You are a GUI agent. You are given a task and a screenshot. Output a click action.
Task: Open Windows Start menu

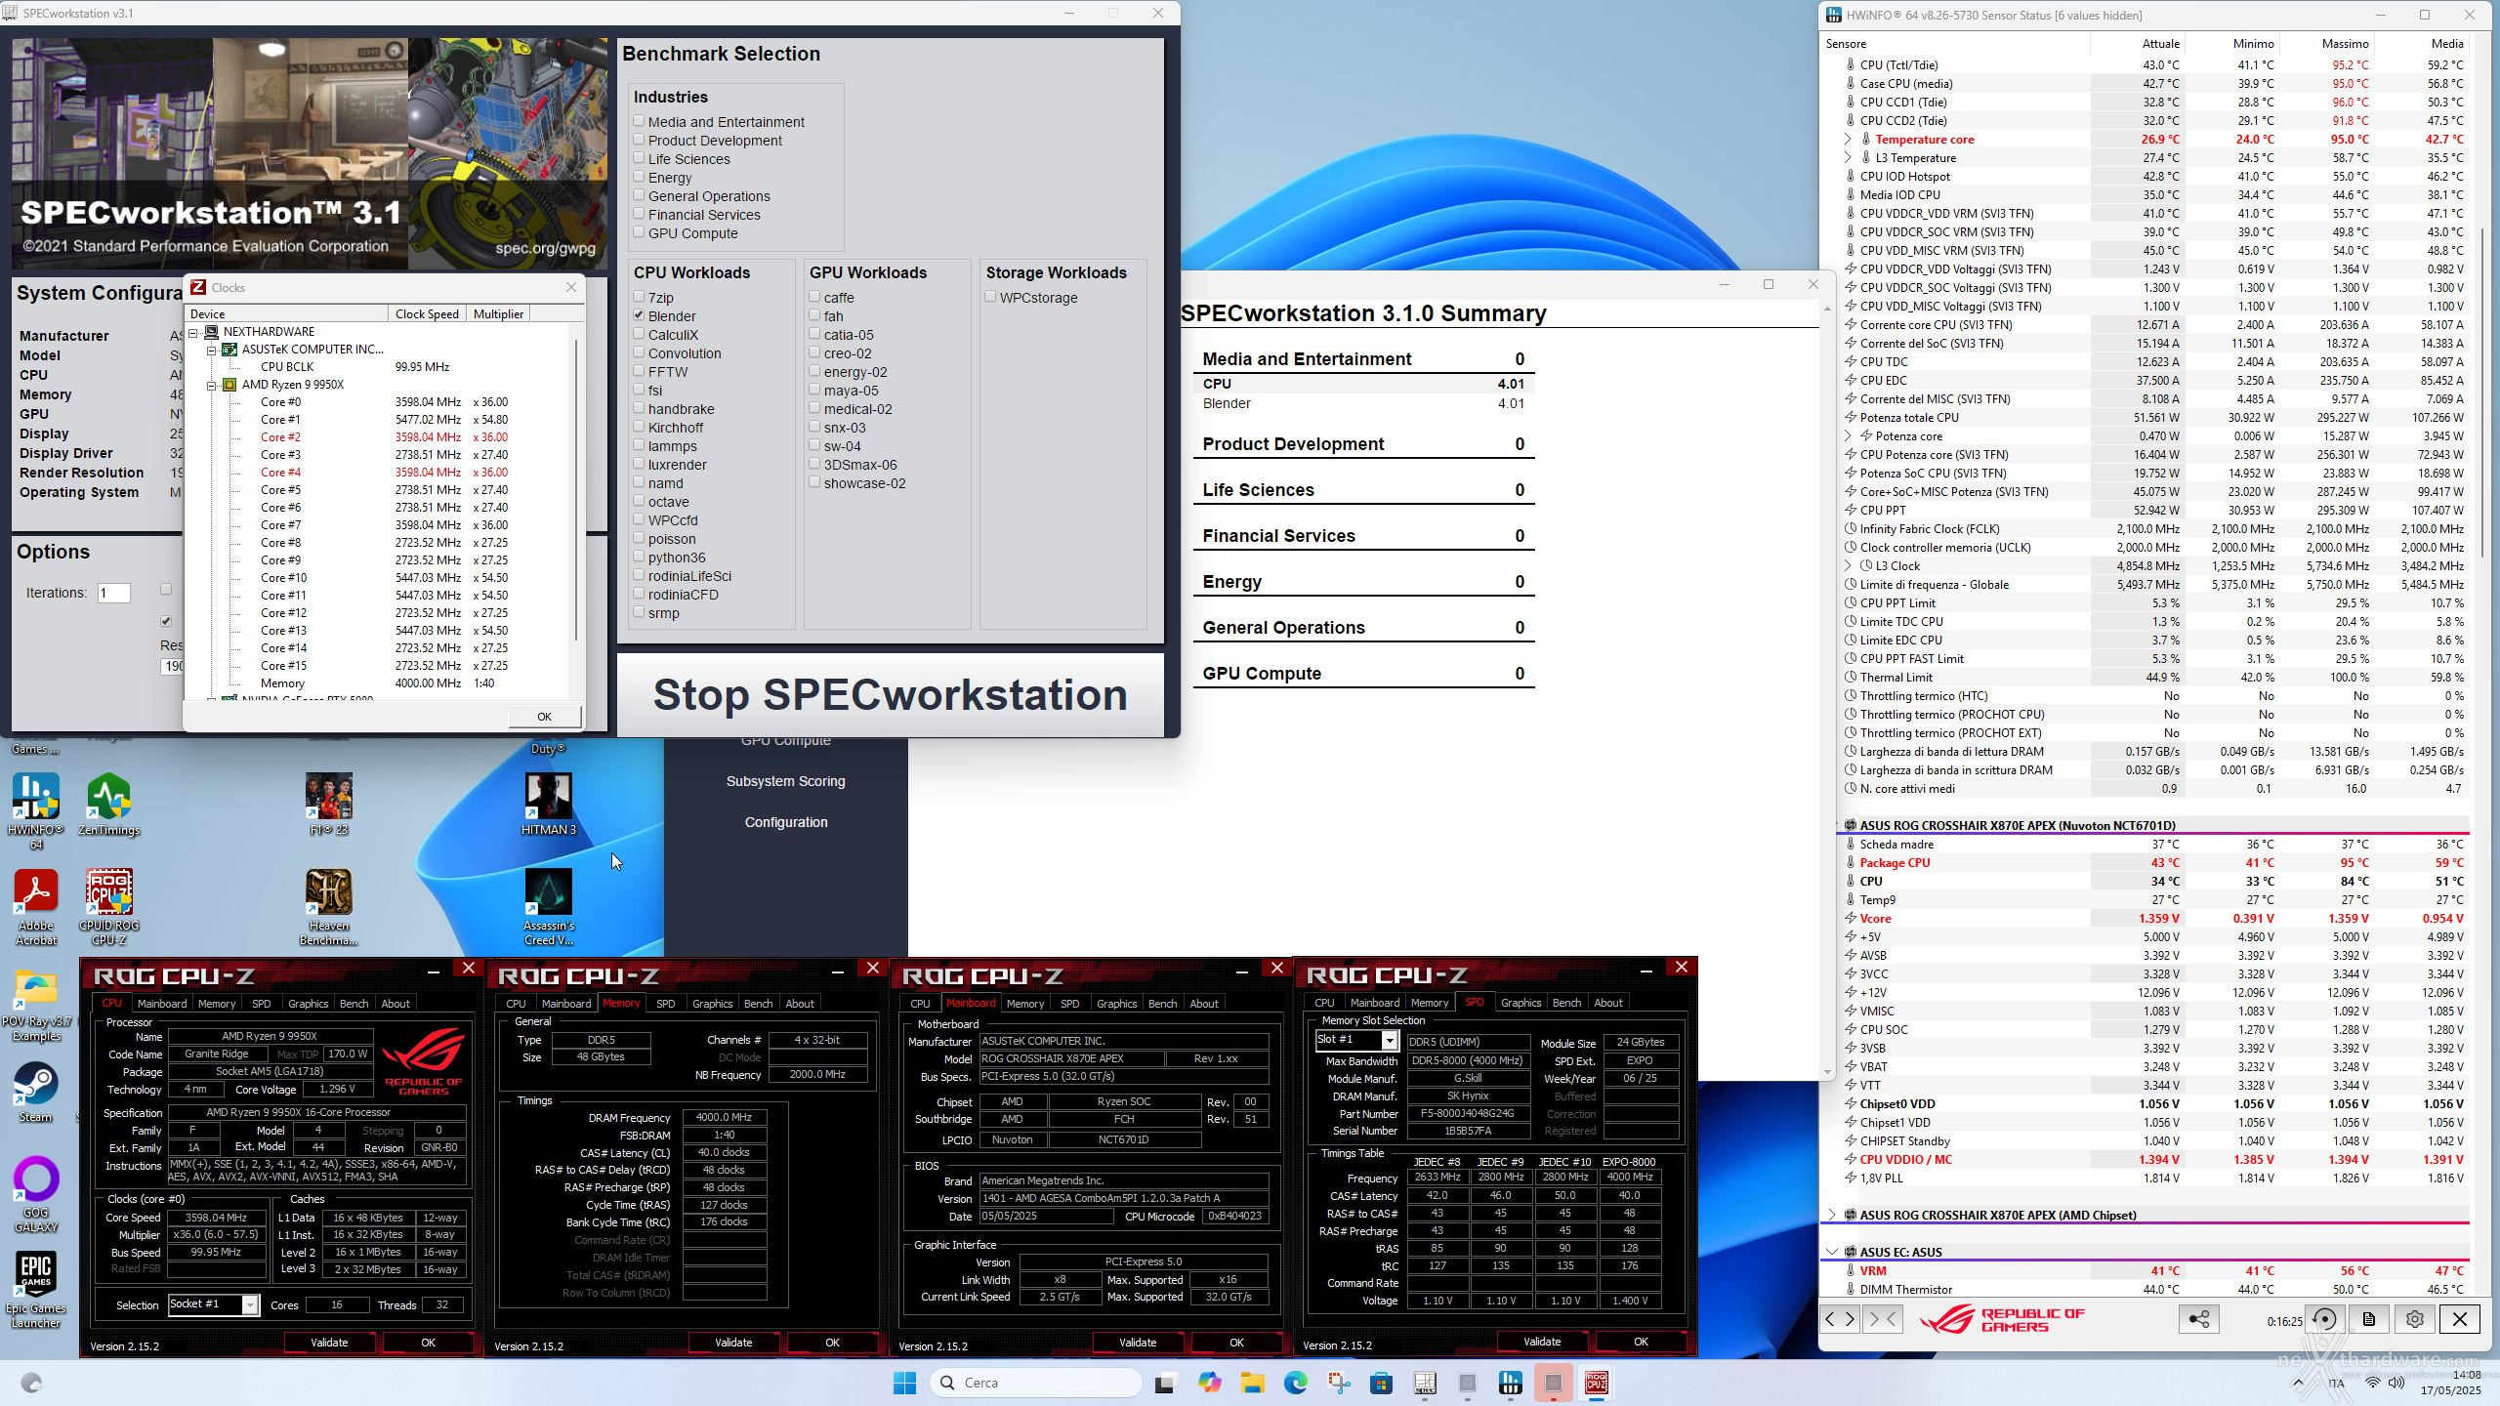905,1383
